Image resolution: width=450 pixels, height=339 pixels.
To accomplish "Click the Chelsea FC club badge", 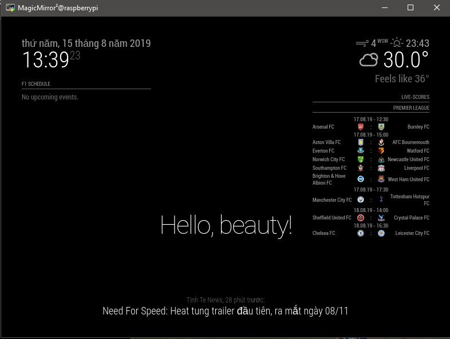I will (361, 233).
